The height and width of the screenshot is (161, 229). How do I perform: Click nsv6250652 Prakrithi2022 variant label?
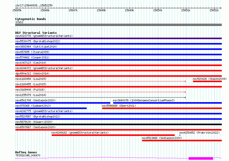pyautogui.click(x=199, y=133)
